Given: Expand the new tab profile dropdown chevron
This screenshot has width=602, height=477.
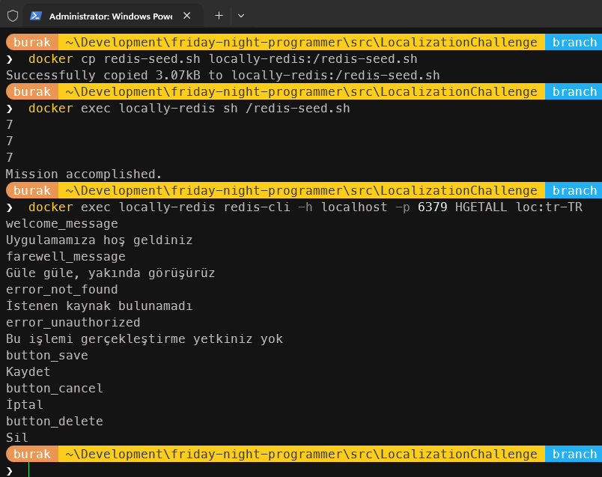Looking at the screenshot, I should click(x=240, y=15).
